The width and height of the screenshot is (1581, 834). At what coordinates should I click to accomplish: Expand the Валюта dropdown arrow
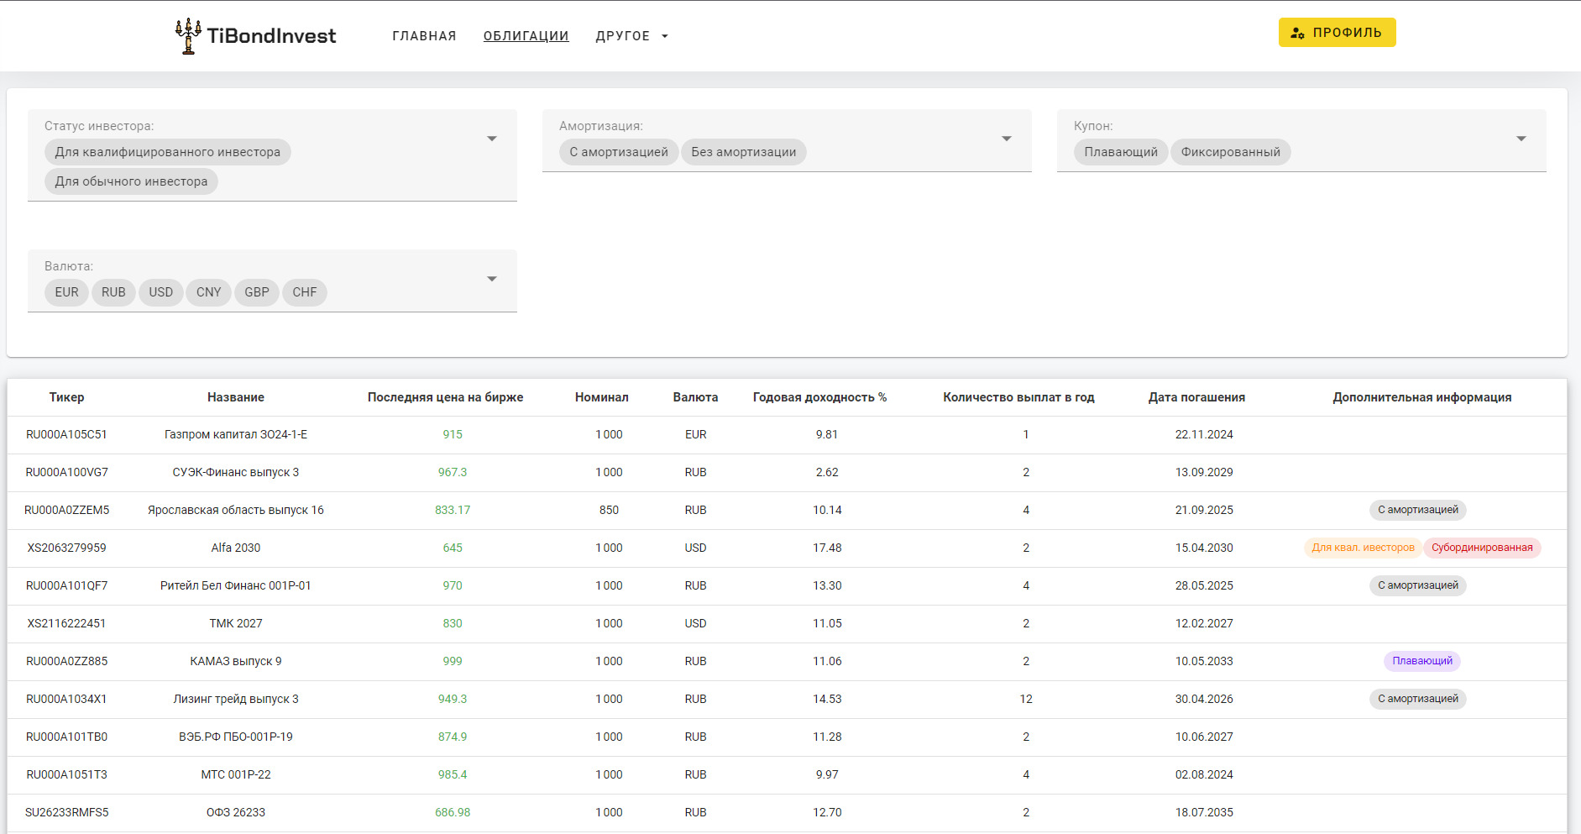492,279
